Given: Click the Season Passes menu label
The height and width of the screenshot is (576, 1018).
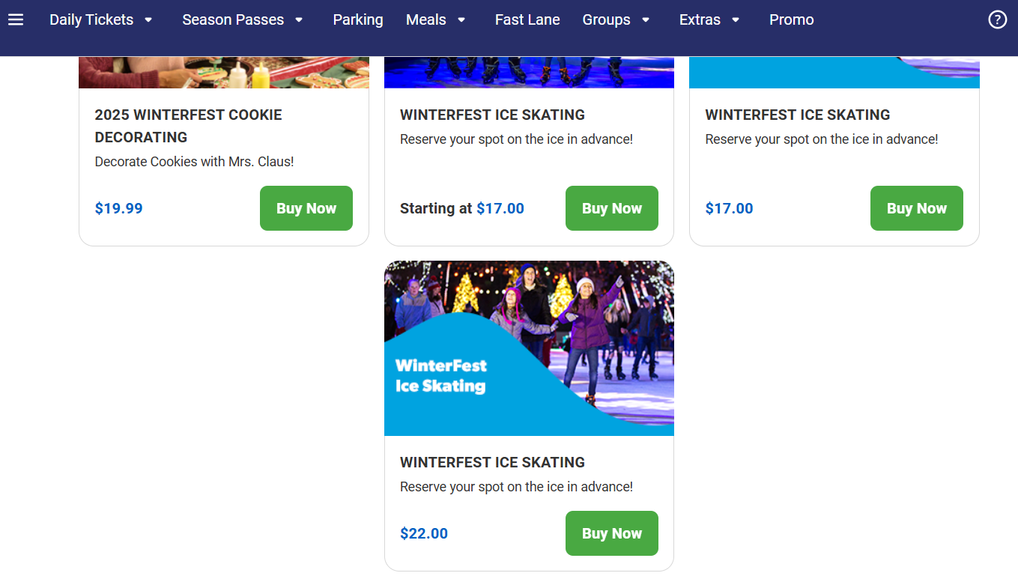Looking at the screenshot, I should (x=233, y=20).
